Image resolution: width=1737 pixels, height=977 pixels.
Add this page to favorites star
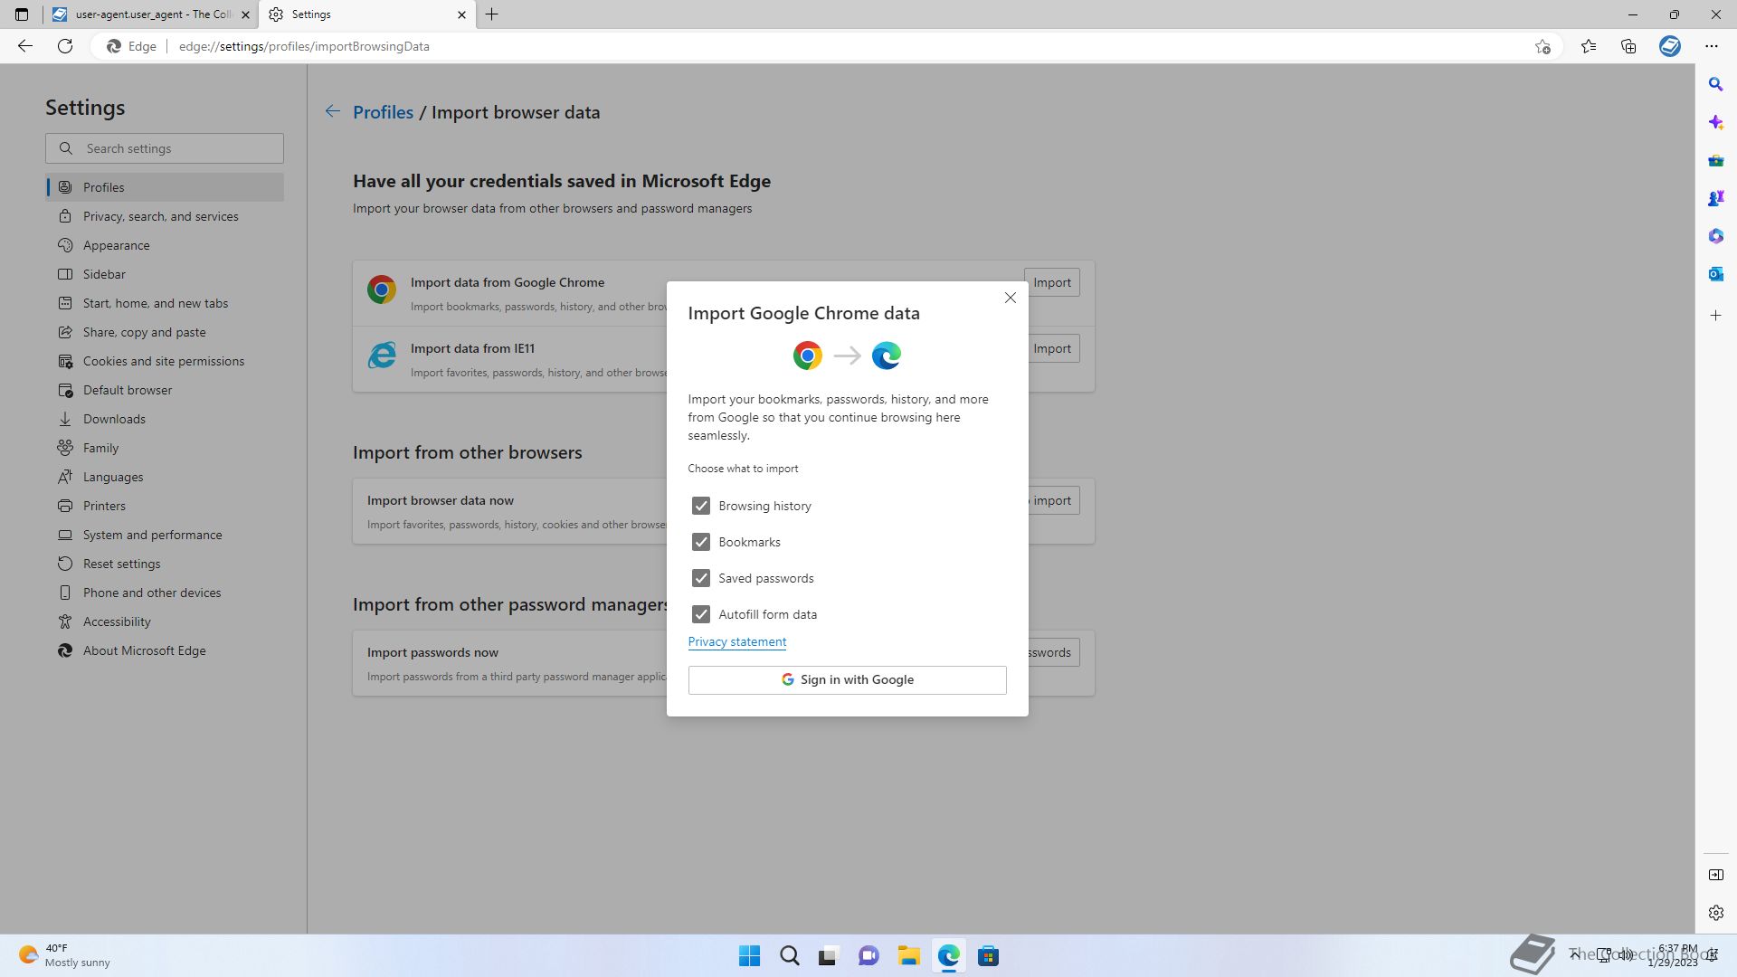1542,46
